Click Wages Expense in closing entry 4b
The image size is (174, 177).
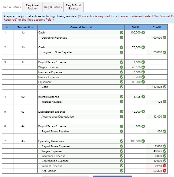pos(81,151)
